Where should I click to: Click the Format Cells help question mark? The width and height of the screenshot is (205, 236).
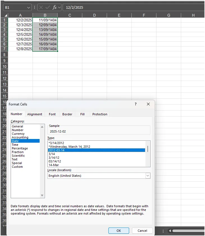[136, 104]
